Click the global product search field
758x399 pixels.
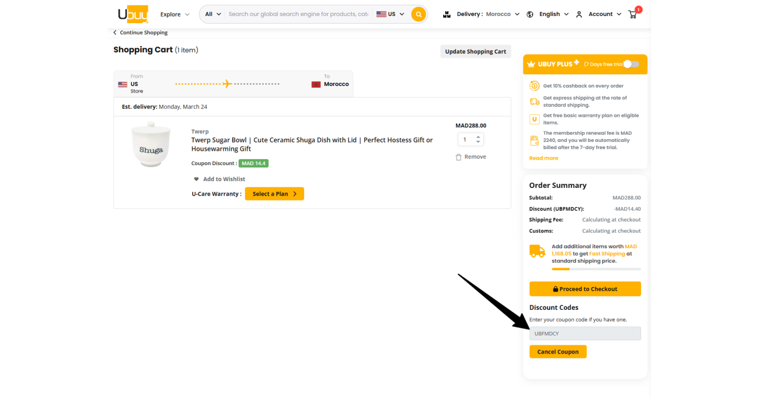tap(298, 14)
